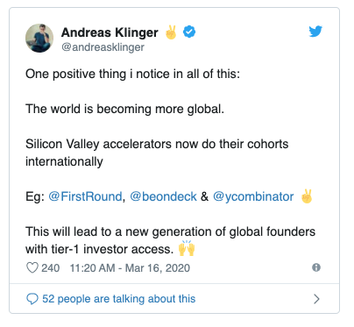
Task: Open the @FirstRound mention
Action: [x=85, y=196]
